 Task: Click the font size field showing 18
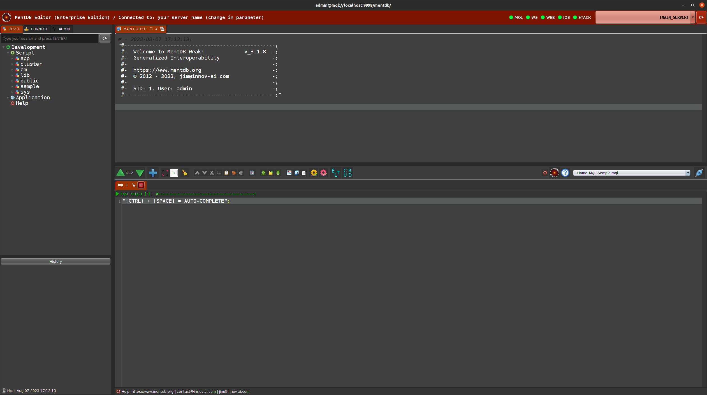click(x=174, y=173)
